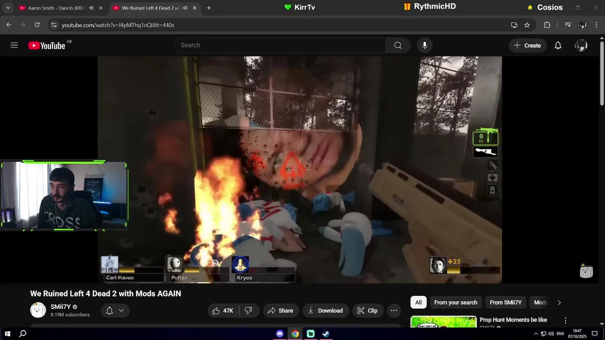Open Windows taskbar search
This screenshot has width=605, height=340.
23,334
